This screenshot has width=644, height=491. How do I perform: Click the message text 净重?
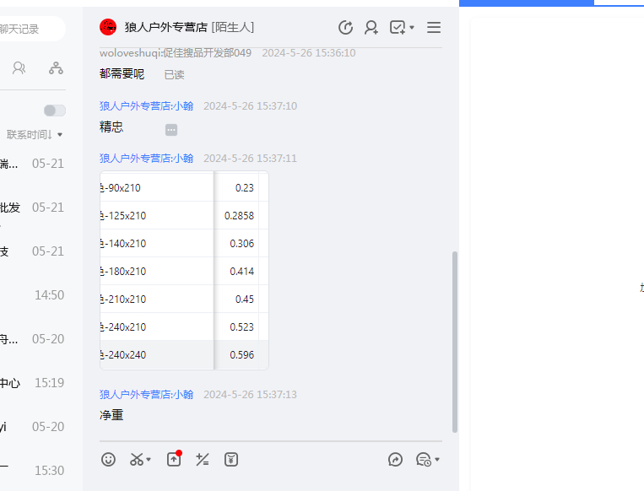(111, 415)
